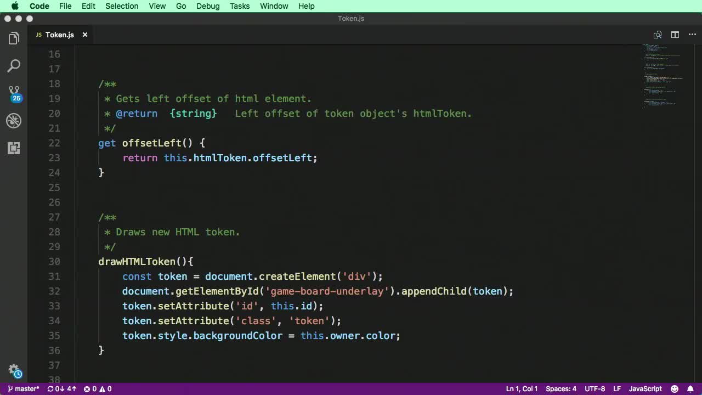702x395 pixels.
Task: Select language mode via JavaScript indicator
Action: pos(645,389)
